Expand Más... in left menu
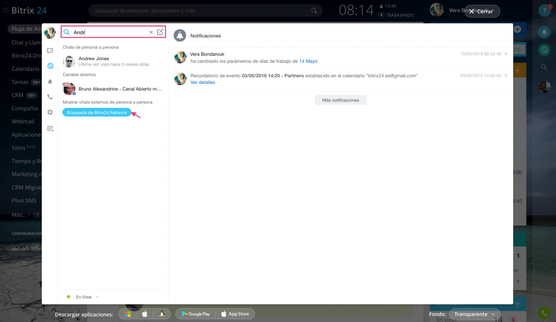556x322 pixels. pos(21,215)
